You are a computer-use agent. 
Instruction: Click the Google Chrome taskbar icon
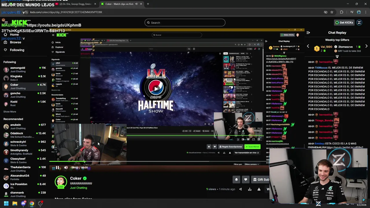point(32,203)
